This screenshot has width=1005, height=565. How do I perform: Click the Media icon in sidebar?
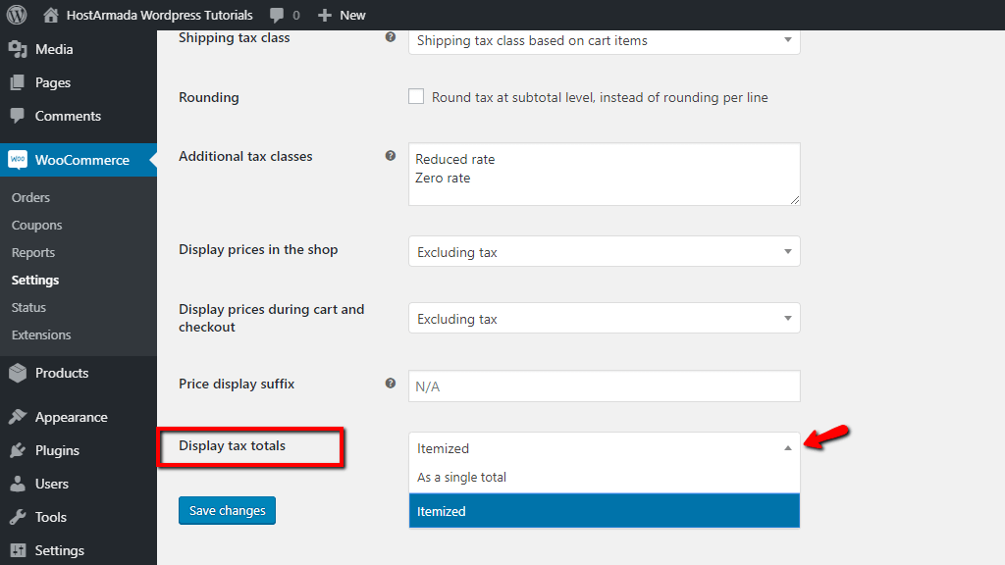coord(18,49)
